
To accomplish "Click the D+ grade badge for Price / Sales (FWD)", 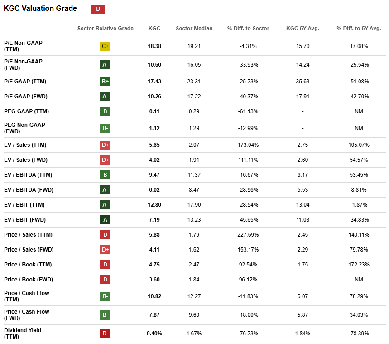I will (x=105, y=250).
